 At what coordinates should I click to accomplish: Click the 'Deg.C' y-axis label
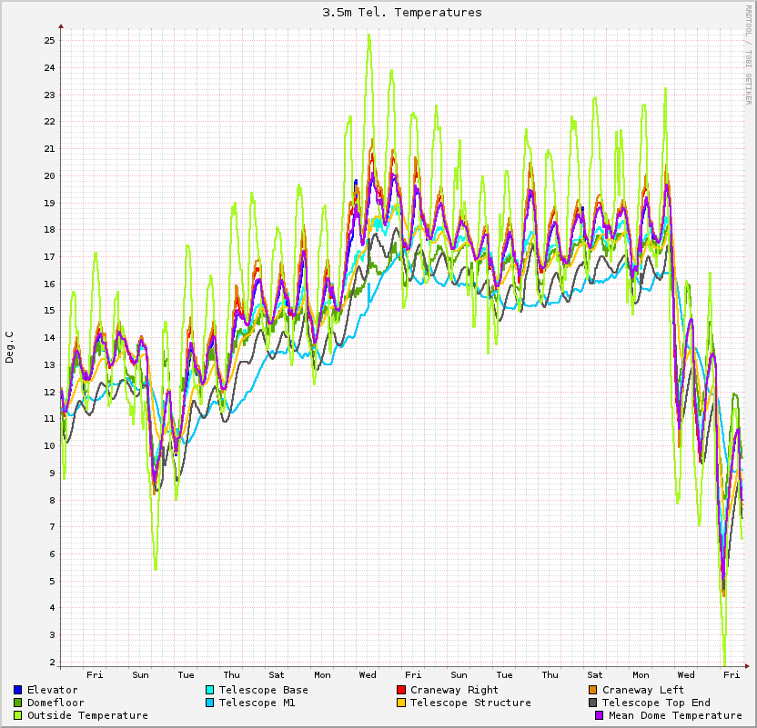point(10,347)
